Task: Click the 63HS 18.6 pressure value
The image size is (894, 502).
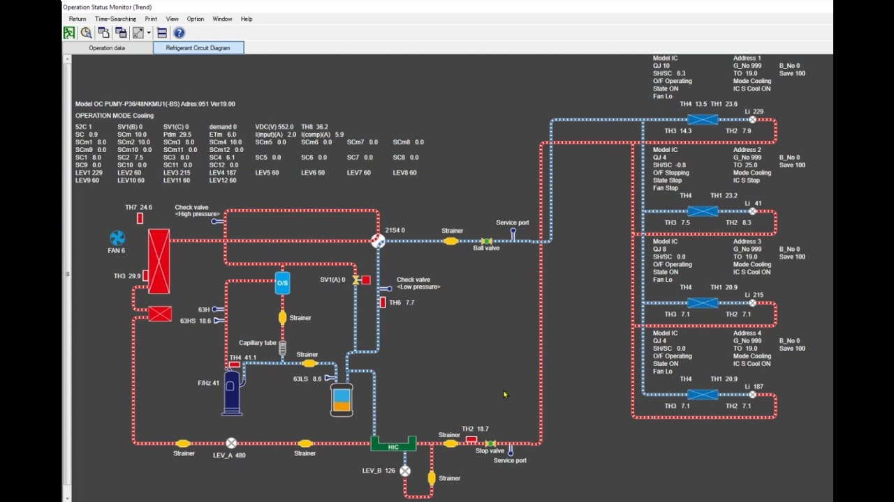Action: pos(196,321)
